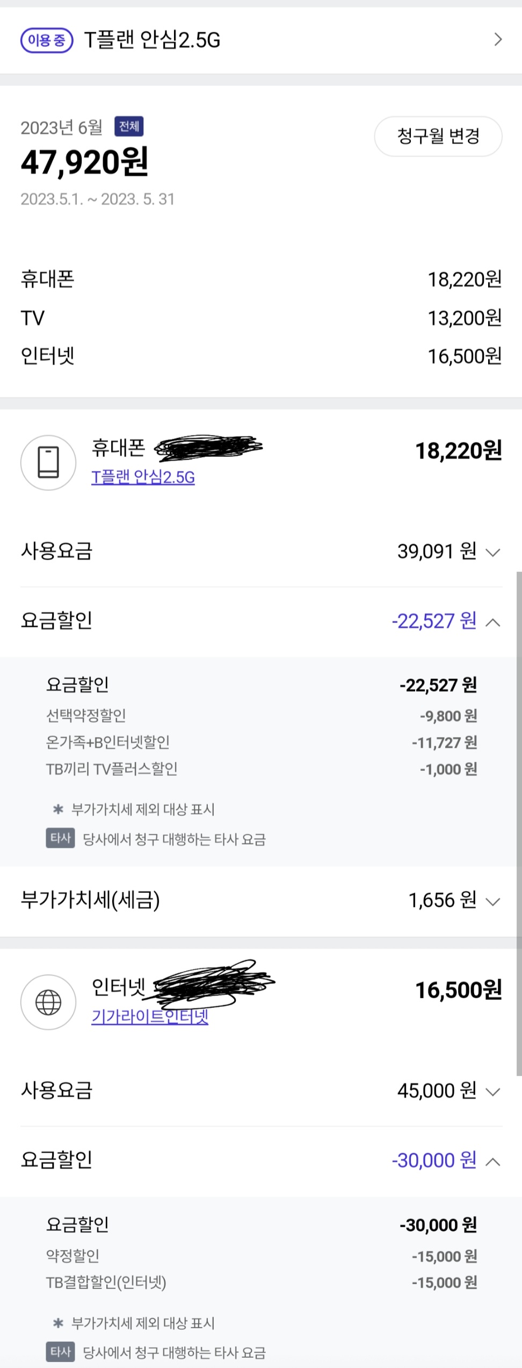522x1368 pixels.
Task: Click the vertical scrollbar on right edge
Action: coord(519,822)
